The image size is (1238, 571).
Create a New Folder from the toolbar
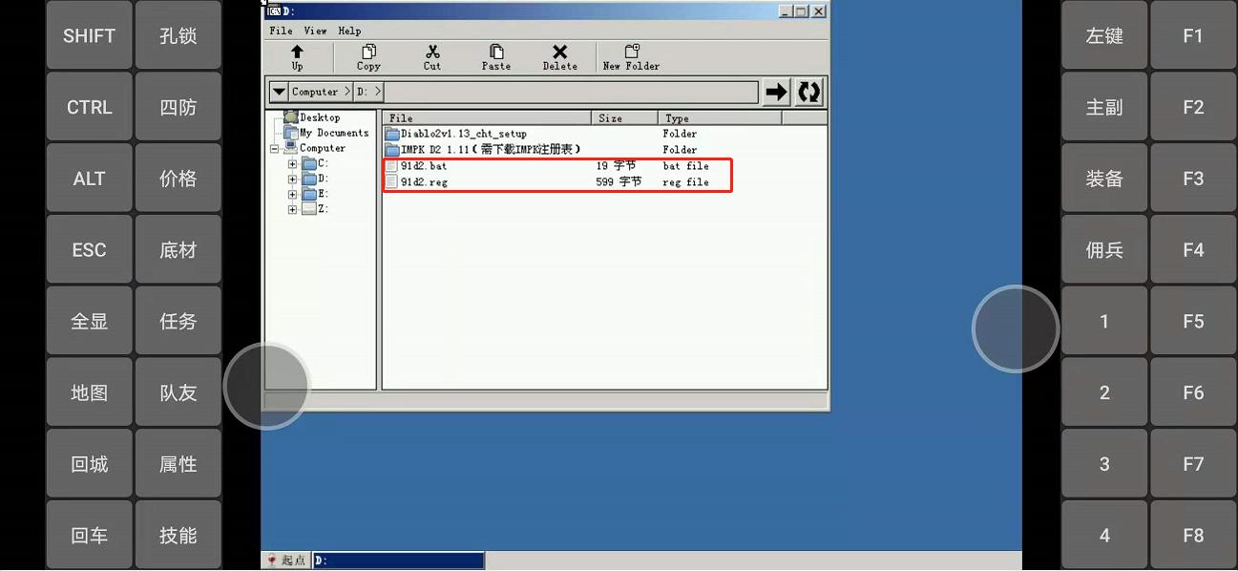point(631,57)
